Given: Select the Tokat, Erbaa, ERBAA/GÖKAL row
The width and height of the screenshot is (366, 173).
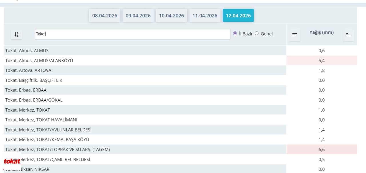Looking at the screenshot, I should click(145, 100).
